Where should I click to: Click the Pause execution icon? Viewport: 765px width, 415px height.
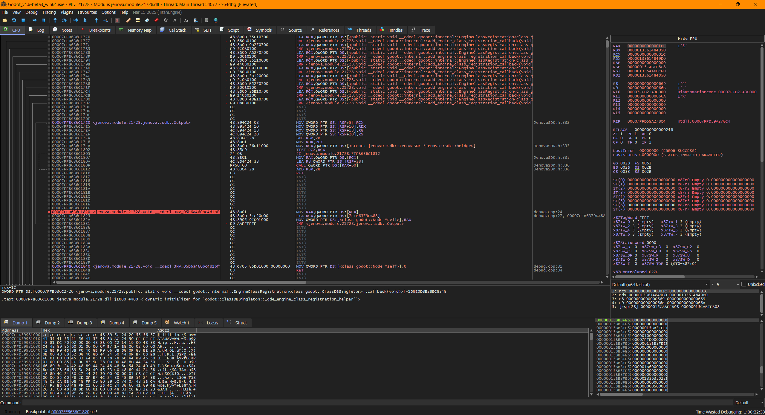pos(44,20)
